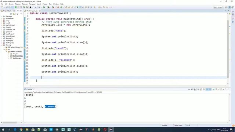The height and width of the screenshot is (132, 235).
Task: Open the Edit menu
Action: pyautogui.click(x=6, y=4)
